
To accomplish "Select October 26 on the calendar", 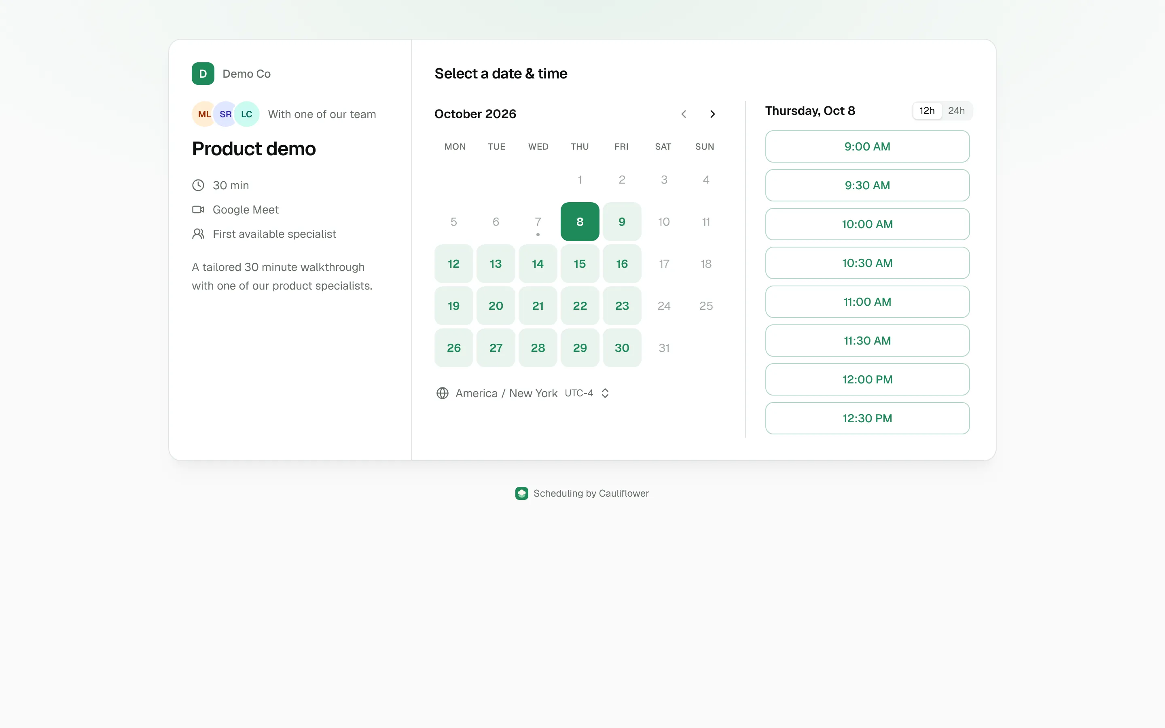I will [453, 348].
